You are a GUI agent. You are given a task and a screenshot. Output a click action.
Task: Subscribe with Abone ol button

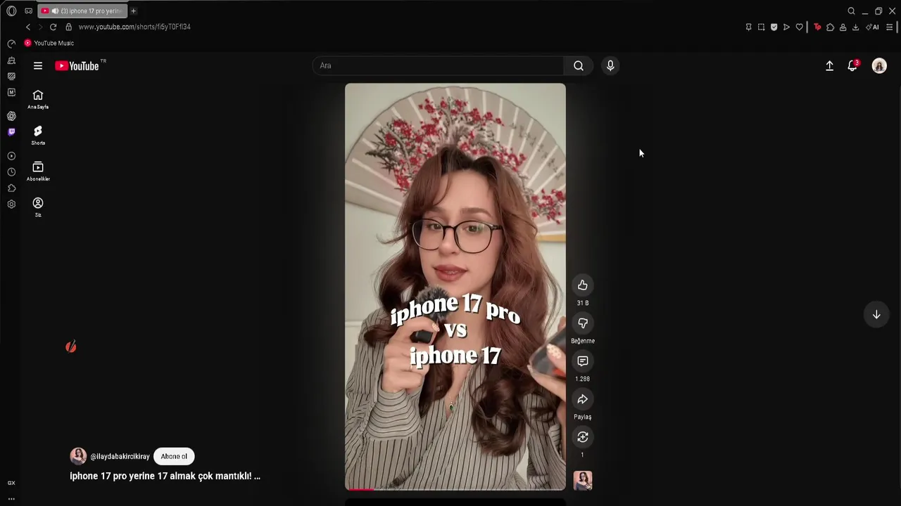[174, 456]
